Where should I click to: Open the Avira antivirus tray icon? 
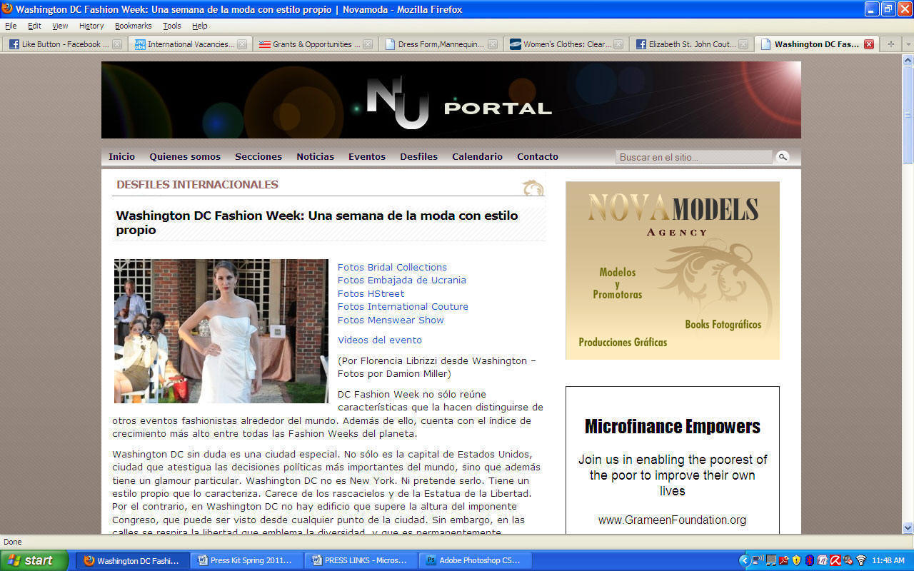point(835,560)
